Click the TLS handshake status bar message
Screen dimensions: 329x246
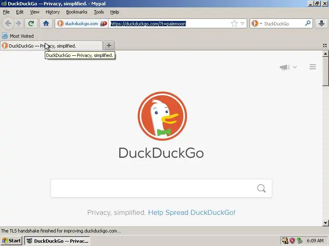point(61,231)
